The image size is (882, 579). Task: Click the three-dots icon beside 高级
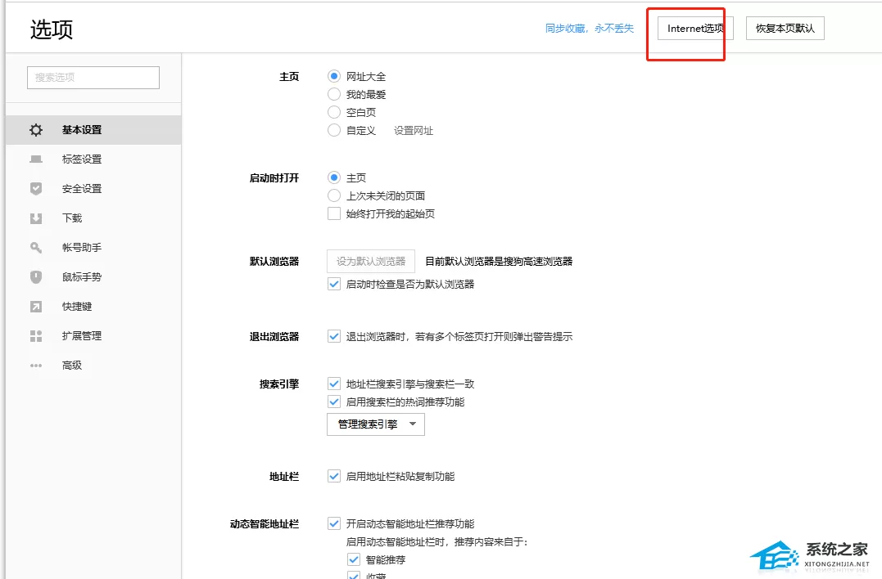(x=36, y=365)
